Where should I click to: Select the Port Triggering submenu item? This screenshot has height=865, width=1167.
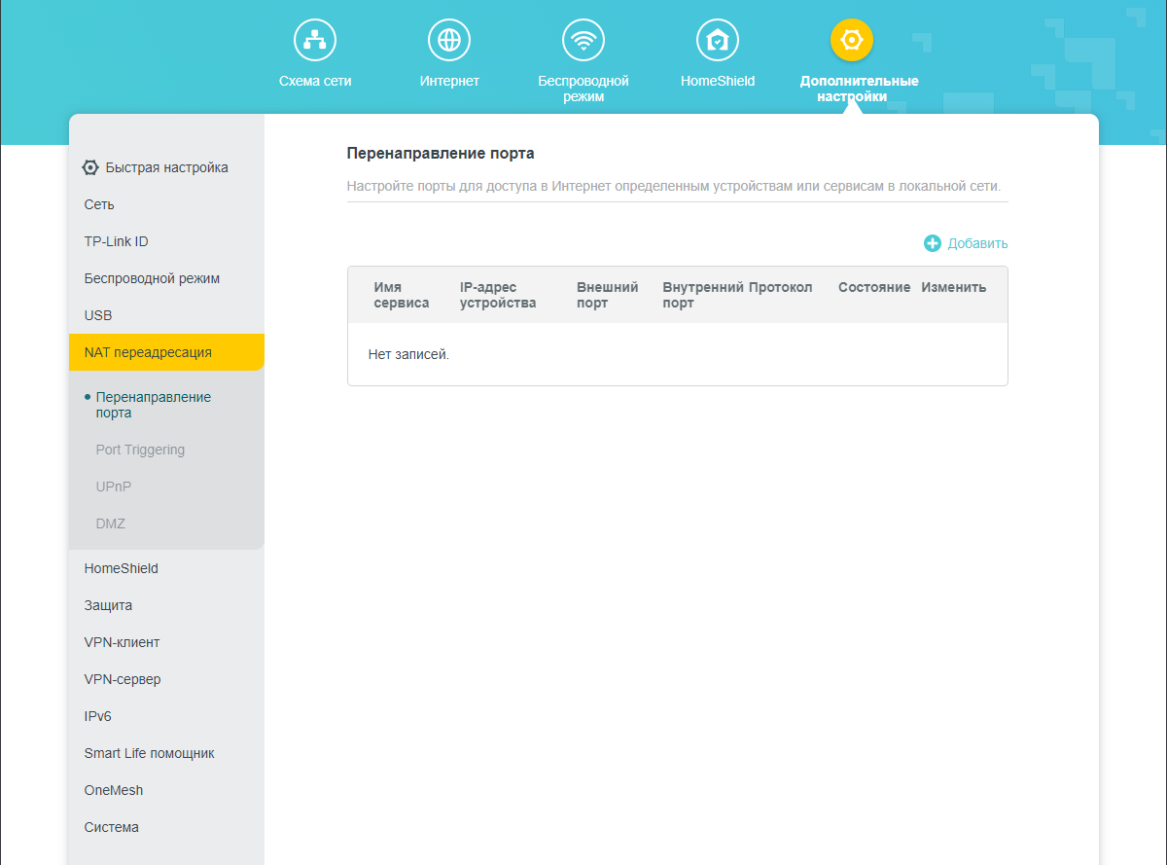[140, 450]
